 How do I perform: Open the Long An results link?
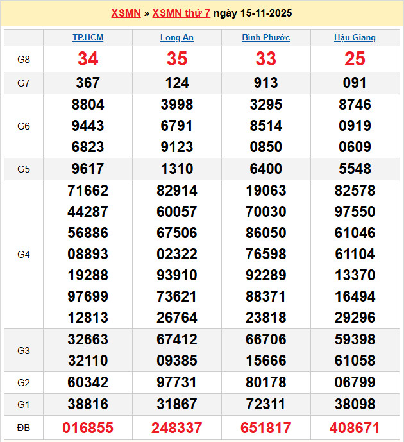(177, 37)
